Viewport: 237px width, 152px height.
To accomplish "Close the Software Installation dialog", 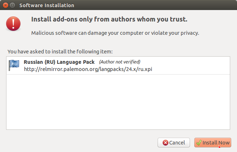I will click(x=6, y=5).
